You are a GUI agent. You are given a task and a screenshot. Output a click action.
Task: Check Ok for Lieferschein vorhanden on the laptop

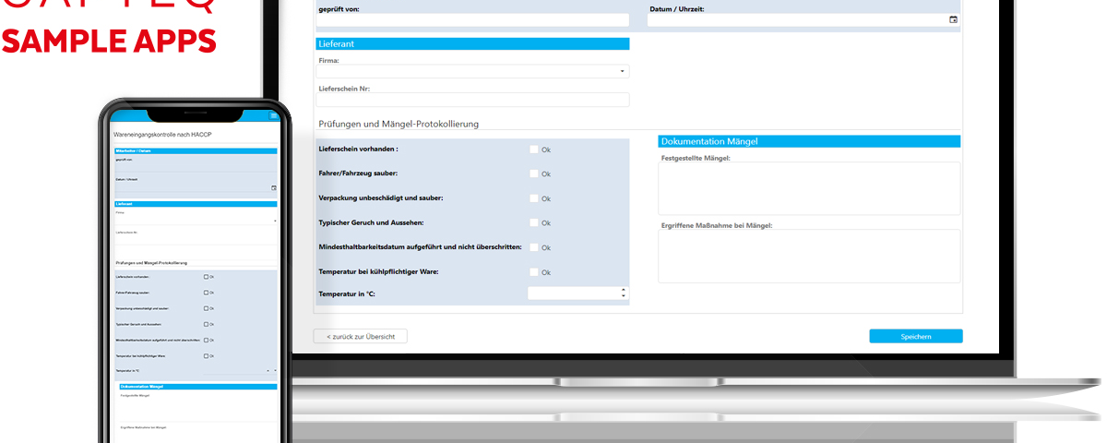tap(534, 149)
